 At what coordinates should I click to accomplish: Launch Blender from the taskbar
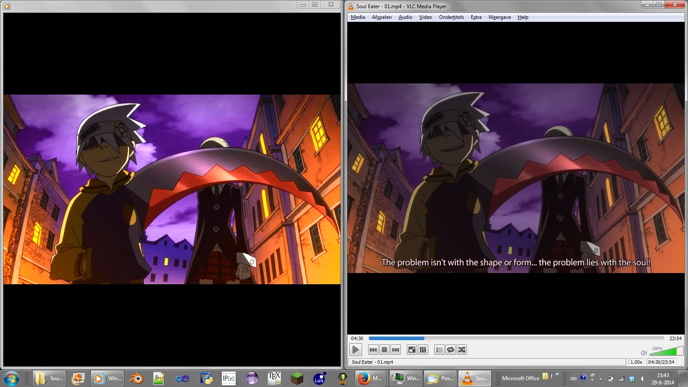137,378
